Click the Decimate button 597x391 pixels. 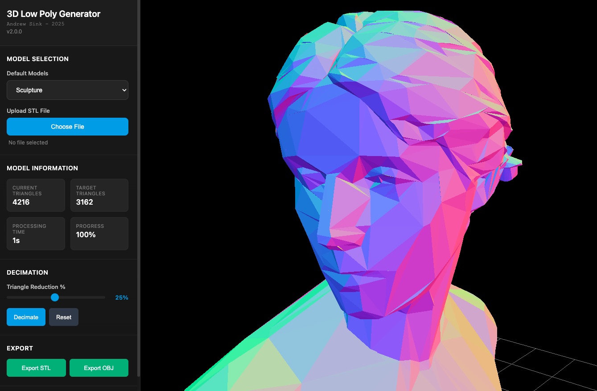coord(26,317)
